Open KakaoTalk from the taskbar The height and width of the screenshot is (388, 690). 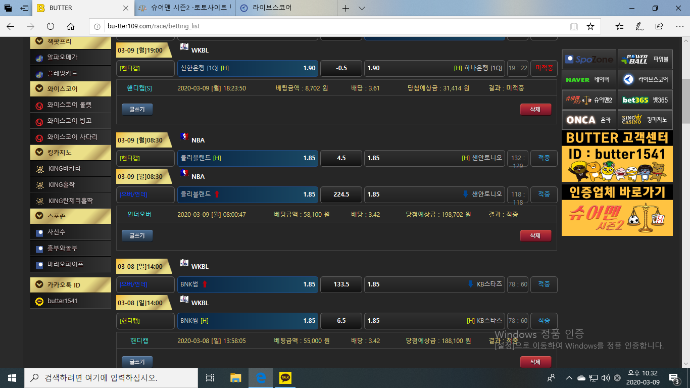(285, 377)
